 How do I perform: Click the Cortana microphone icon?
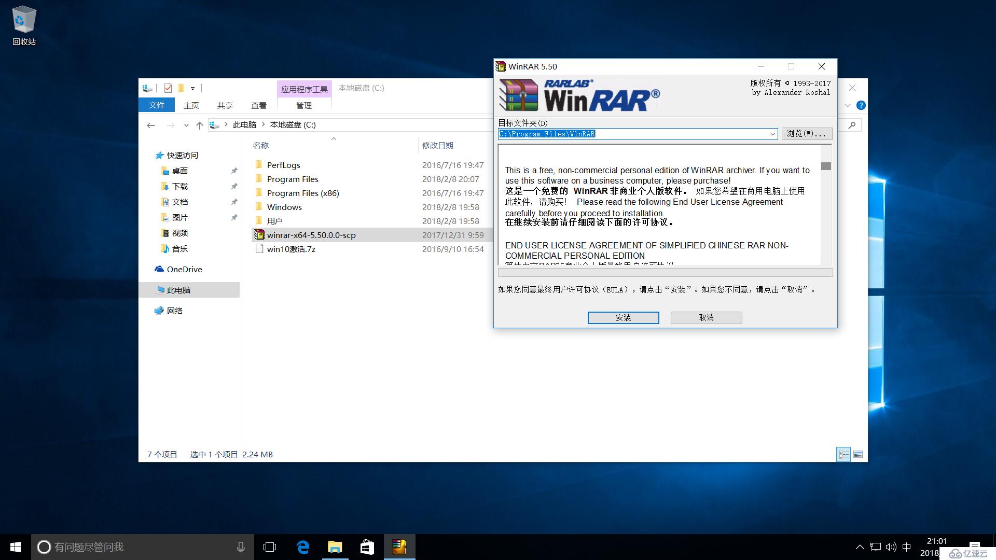point(241,547)
